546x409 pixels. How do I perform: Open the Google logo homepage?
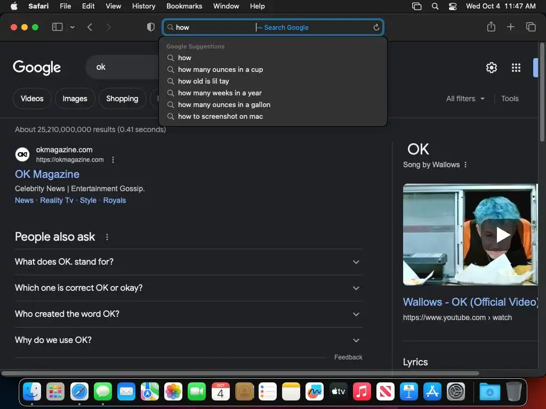[x=37, y=68]
